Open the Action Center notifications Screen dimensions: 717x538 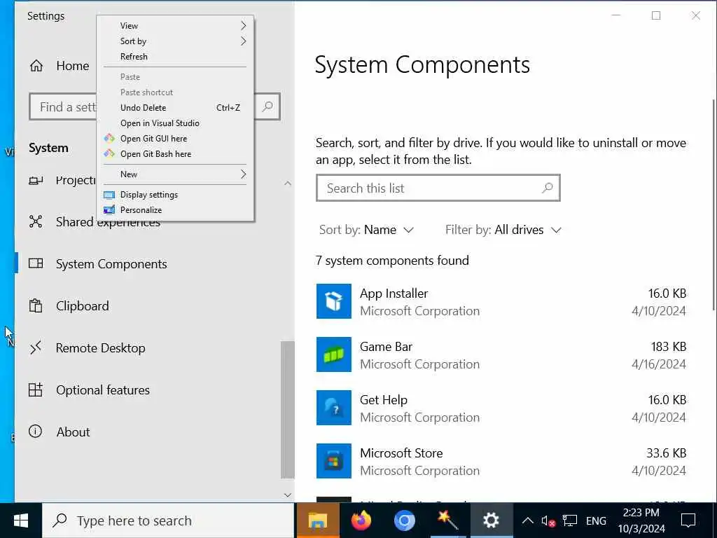pos(688,520)
